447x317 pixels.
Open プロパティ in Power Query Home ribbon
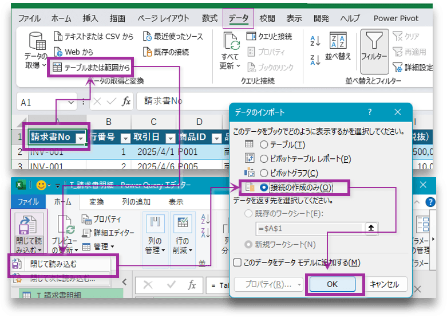click(101, 219)
